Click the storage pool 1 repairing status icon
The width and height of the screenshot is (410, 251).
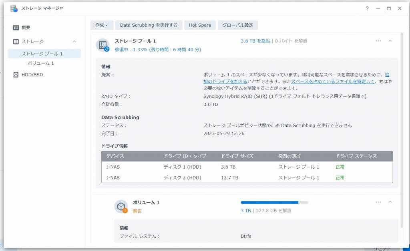pos(103,45)
